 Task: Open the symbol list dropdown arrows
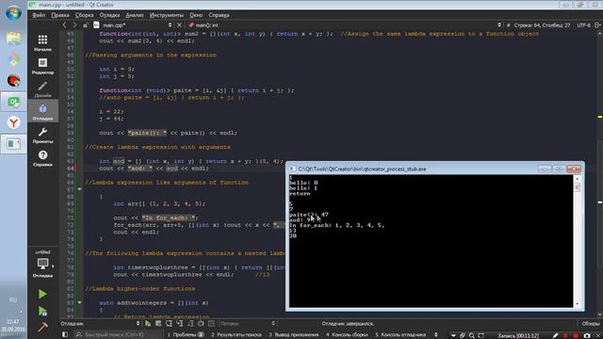499,25
